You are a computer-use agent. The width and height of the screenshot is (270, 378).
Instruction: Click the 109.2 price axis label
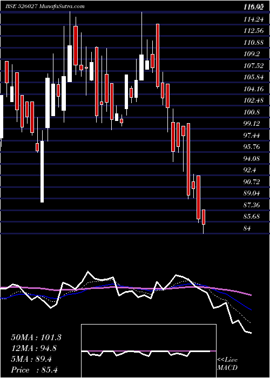[x=252, y=55]
